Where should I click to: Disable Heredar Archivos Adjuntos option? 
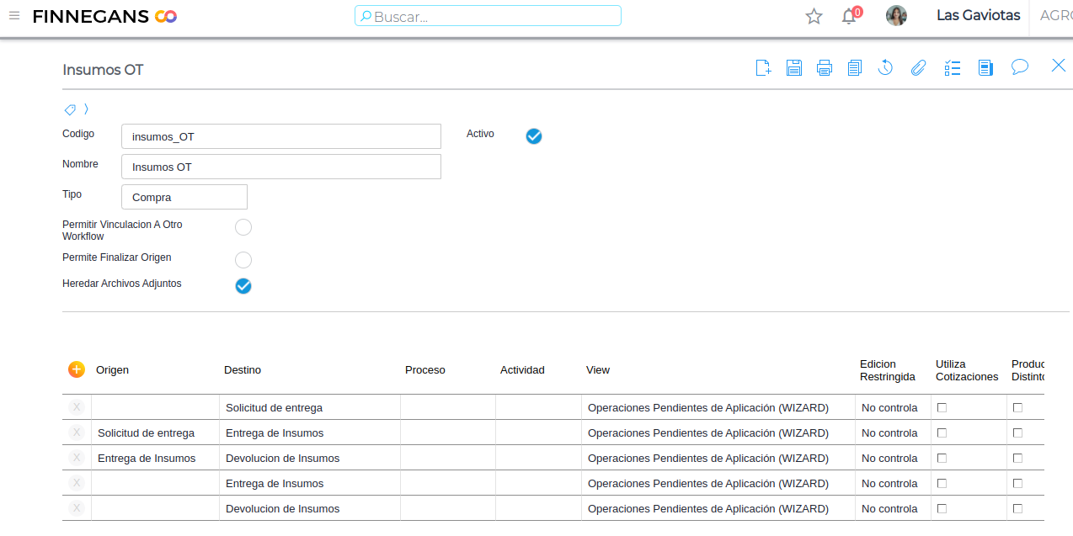[x=243, y=286]
